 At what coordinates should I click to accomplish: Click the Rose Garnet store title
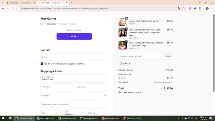pos(48,19)
